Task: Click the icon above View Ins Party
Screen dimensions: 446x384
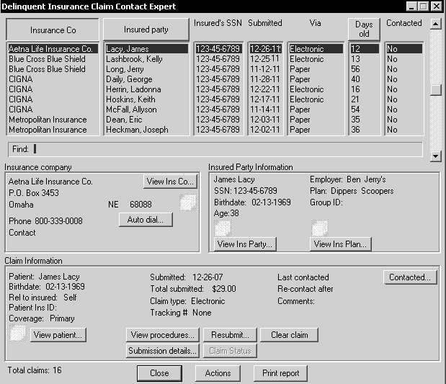Action: tap(223, 228)
